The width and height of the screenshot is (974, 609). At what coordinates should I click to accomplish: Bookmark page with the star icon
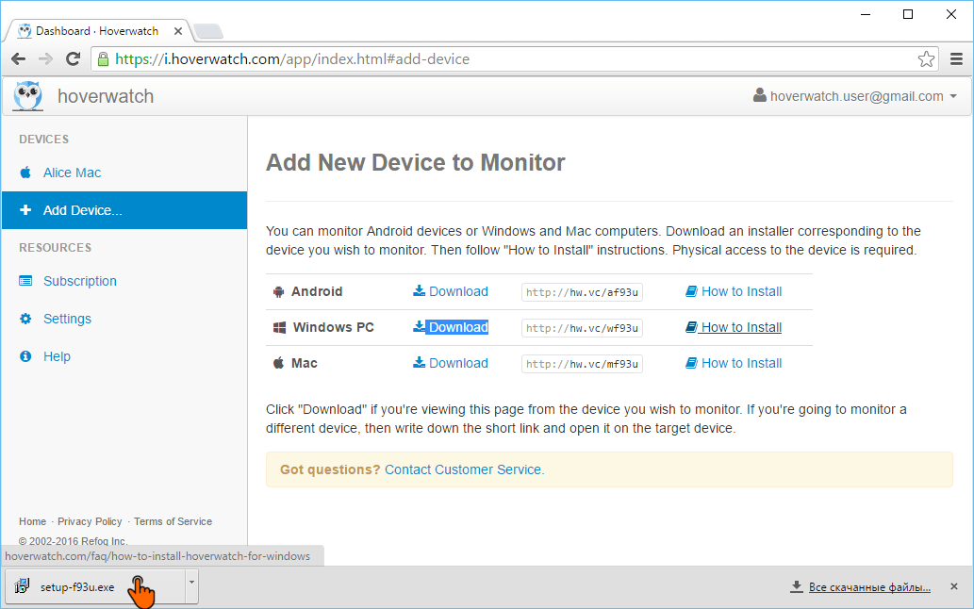(x=926, y=59)
